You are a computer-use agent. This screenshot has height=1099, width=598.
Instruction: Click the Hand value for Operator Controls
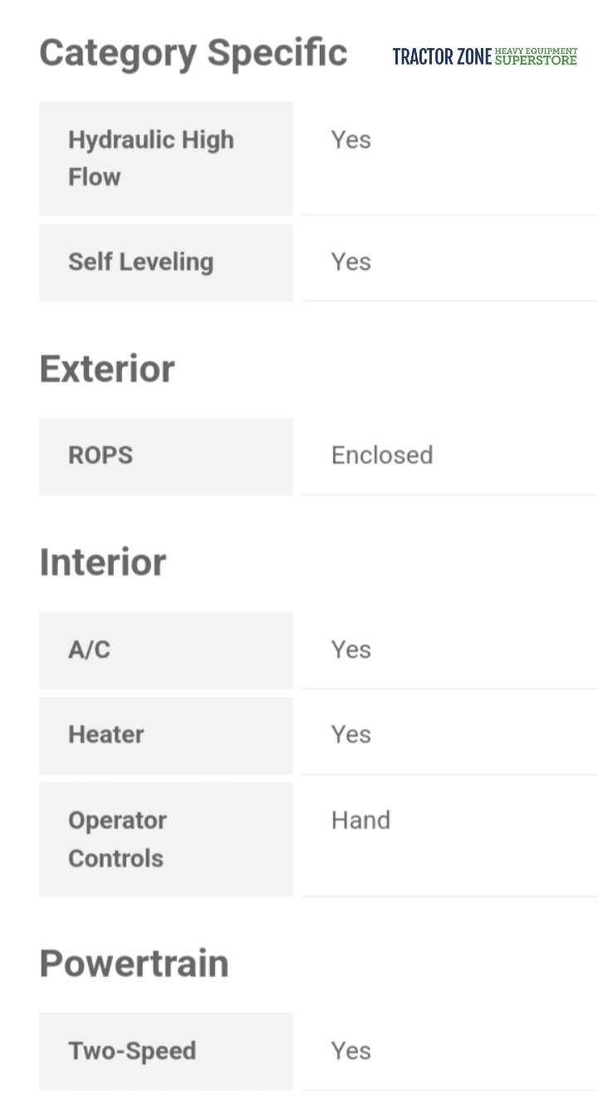pyautogui.click(x=360, y=820)
